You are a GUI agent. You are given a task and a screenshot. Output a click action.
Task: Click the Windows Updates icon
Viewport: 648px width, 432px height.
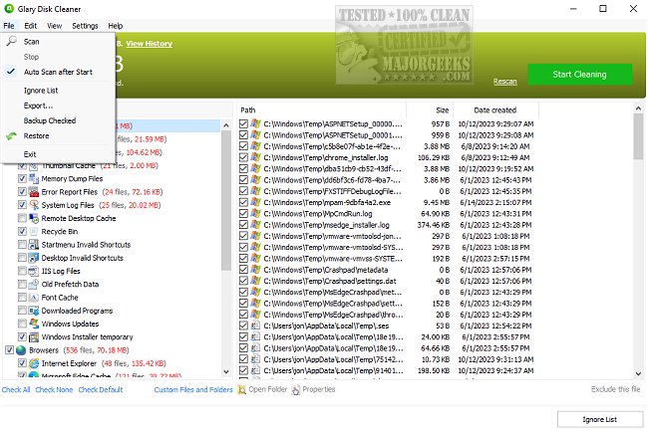pos(34,324)
